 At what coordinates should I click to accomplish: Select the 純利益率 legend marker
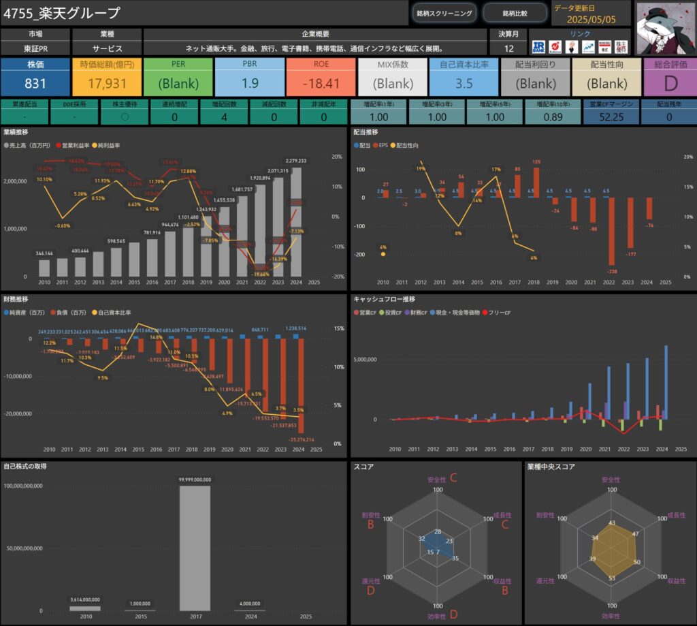click(94, 146)
